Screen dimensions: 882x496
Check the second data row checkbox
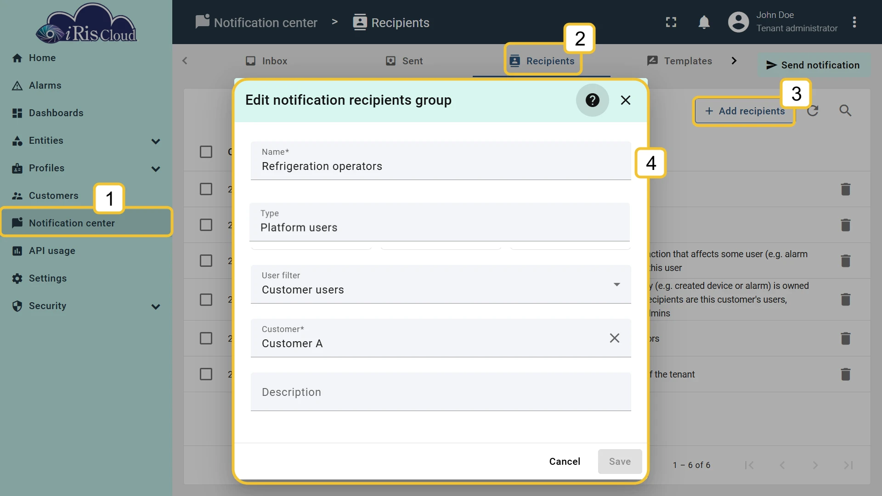point(206,225)
